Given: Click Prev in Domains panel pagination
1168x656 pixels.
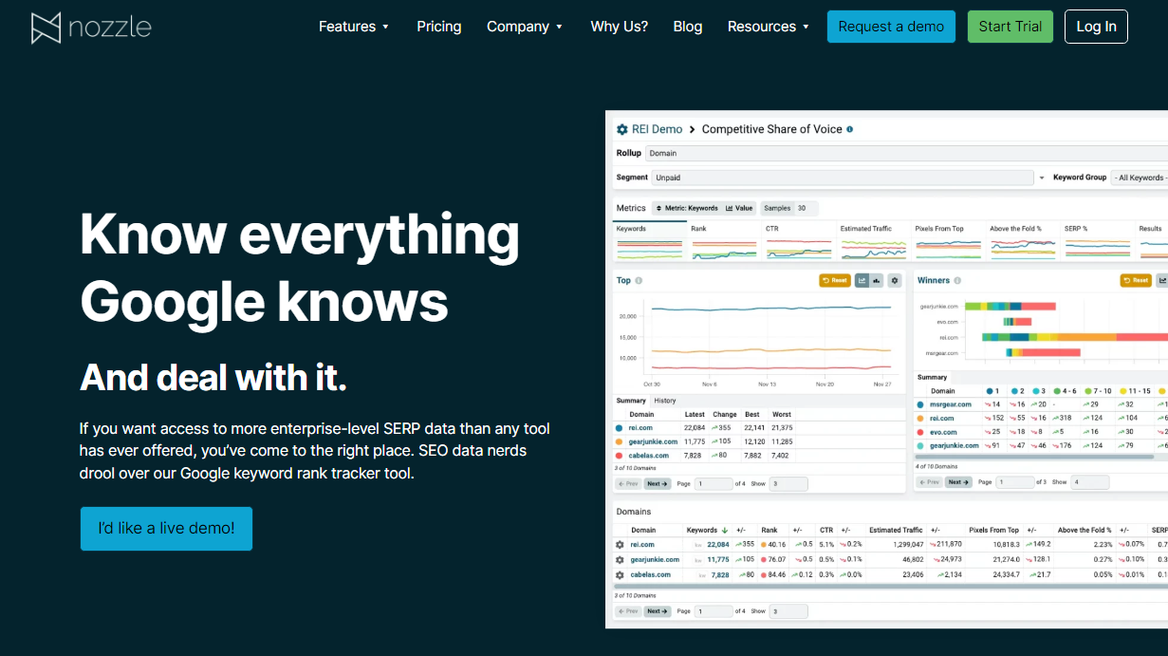Looking at the screenshot, I should click(628, 611).
